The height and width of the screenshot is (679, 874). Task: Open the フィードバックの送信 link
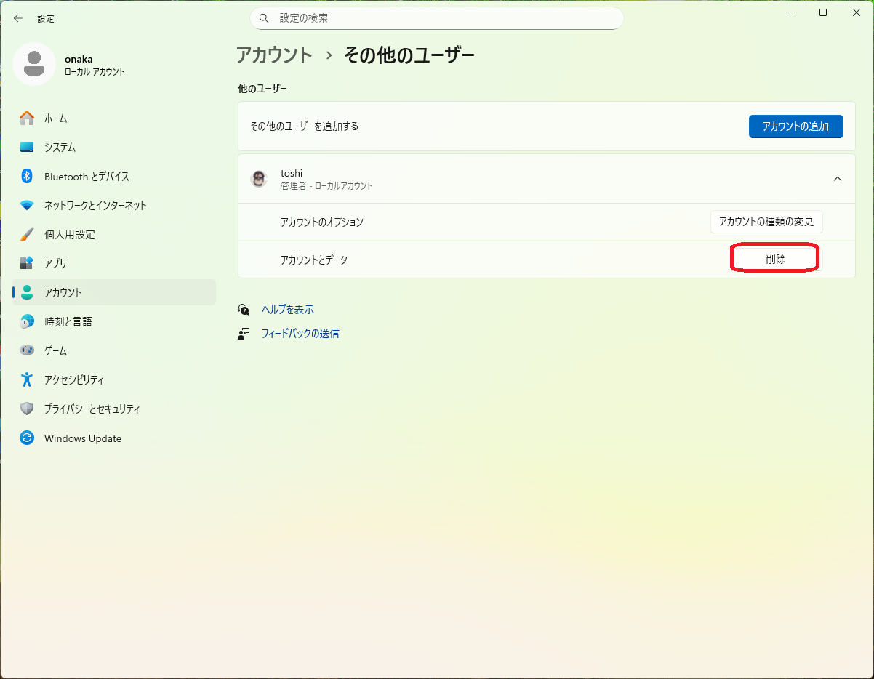coord(300,334)
